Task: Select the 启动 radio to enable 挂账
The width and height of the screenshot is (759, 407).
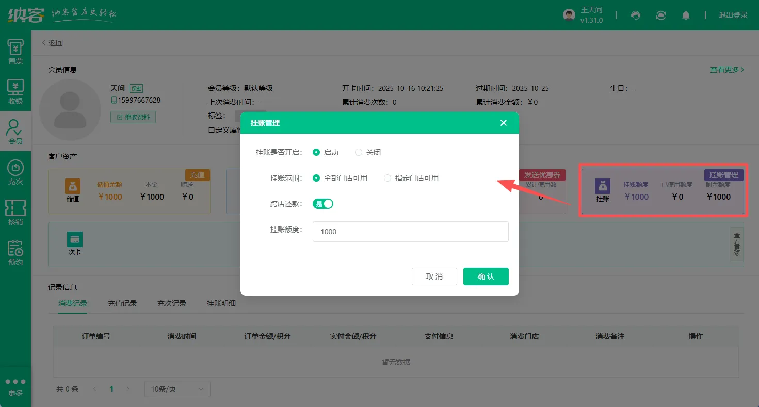Action: click(316, 152)
